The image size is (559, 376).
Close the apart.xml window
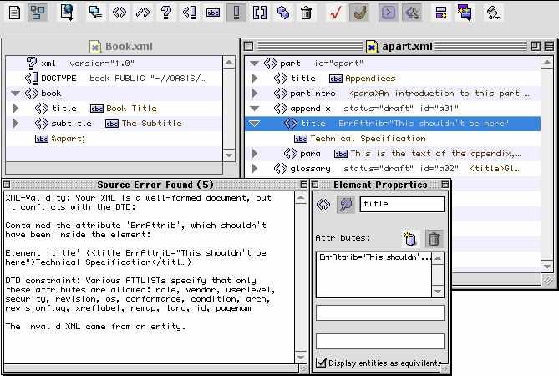click(x=248, y=46)
